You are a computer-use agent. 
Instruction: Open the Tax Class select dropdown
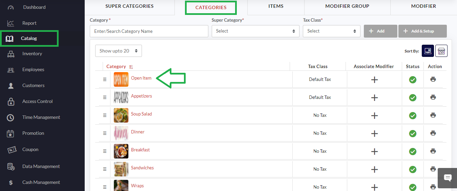pos(331,31)
